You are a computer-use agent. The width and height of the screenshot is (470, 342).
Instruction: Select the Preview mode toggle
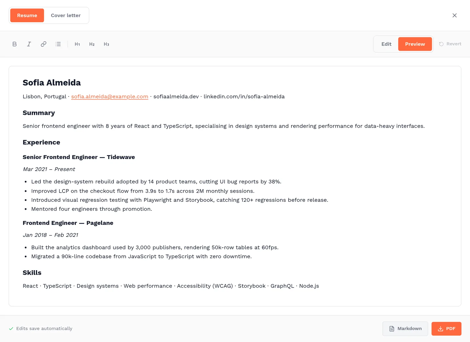click(x=415, y=44)
